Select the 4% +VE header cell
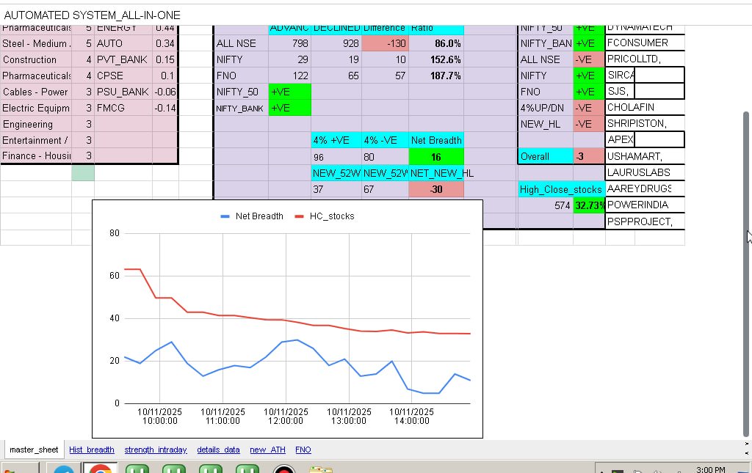752x473 pixels. pyautogui.click(x=336, y=140)
